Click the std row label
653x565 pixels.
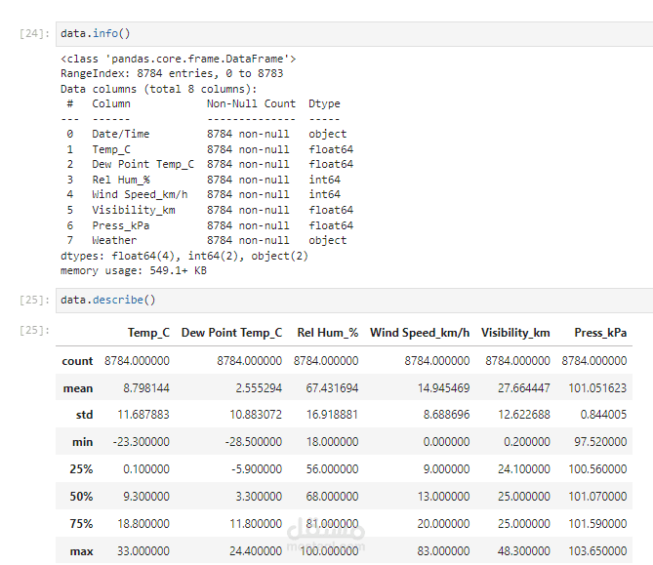click(84, 415)
